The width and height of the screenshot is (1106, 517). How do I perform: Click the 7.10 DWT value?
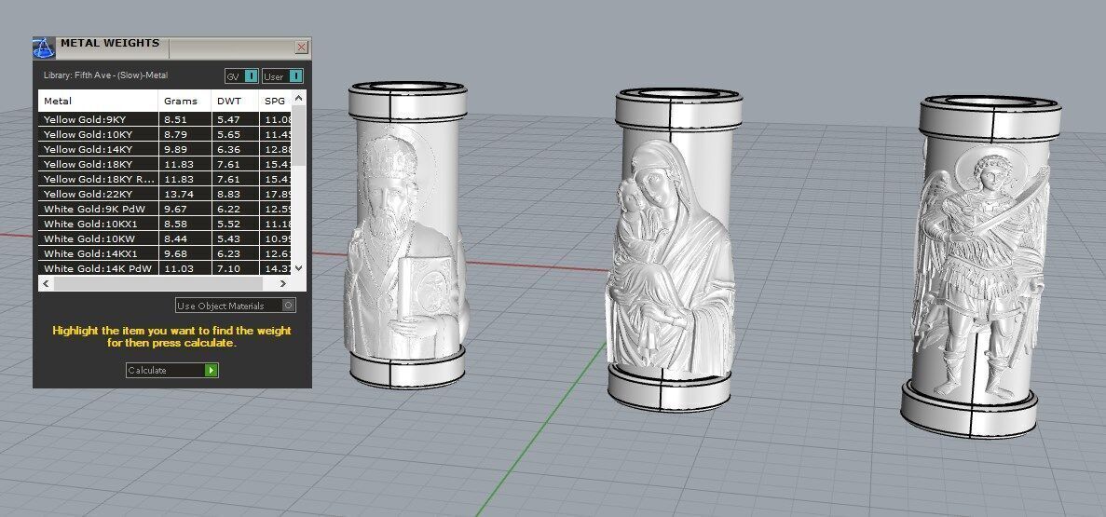[x=228, y=268]
